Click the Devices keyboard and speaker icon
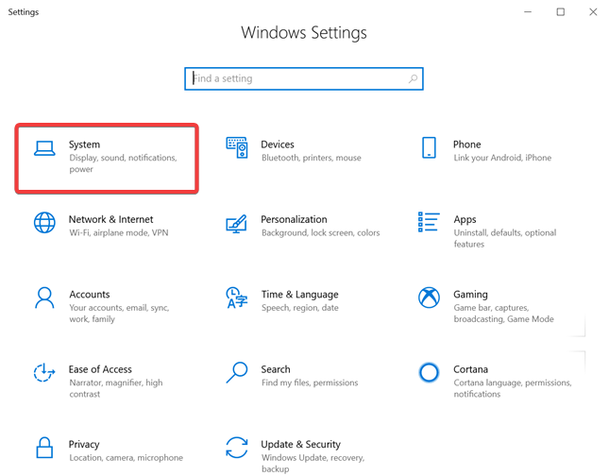 (237, 147)
